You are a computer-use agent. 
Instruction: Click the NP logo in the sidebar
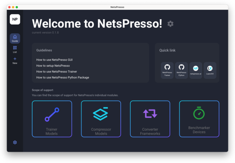15,19
